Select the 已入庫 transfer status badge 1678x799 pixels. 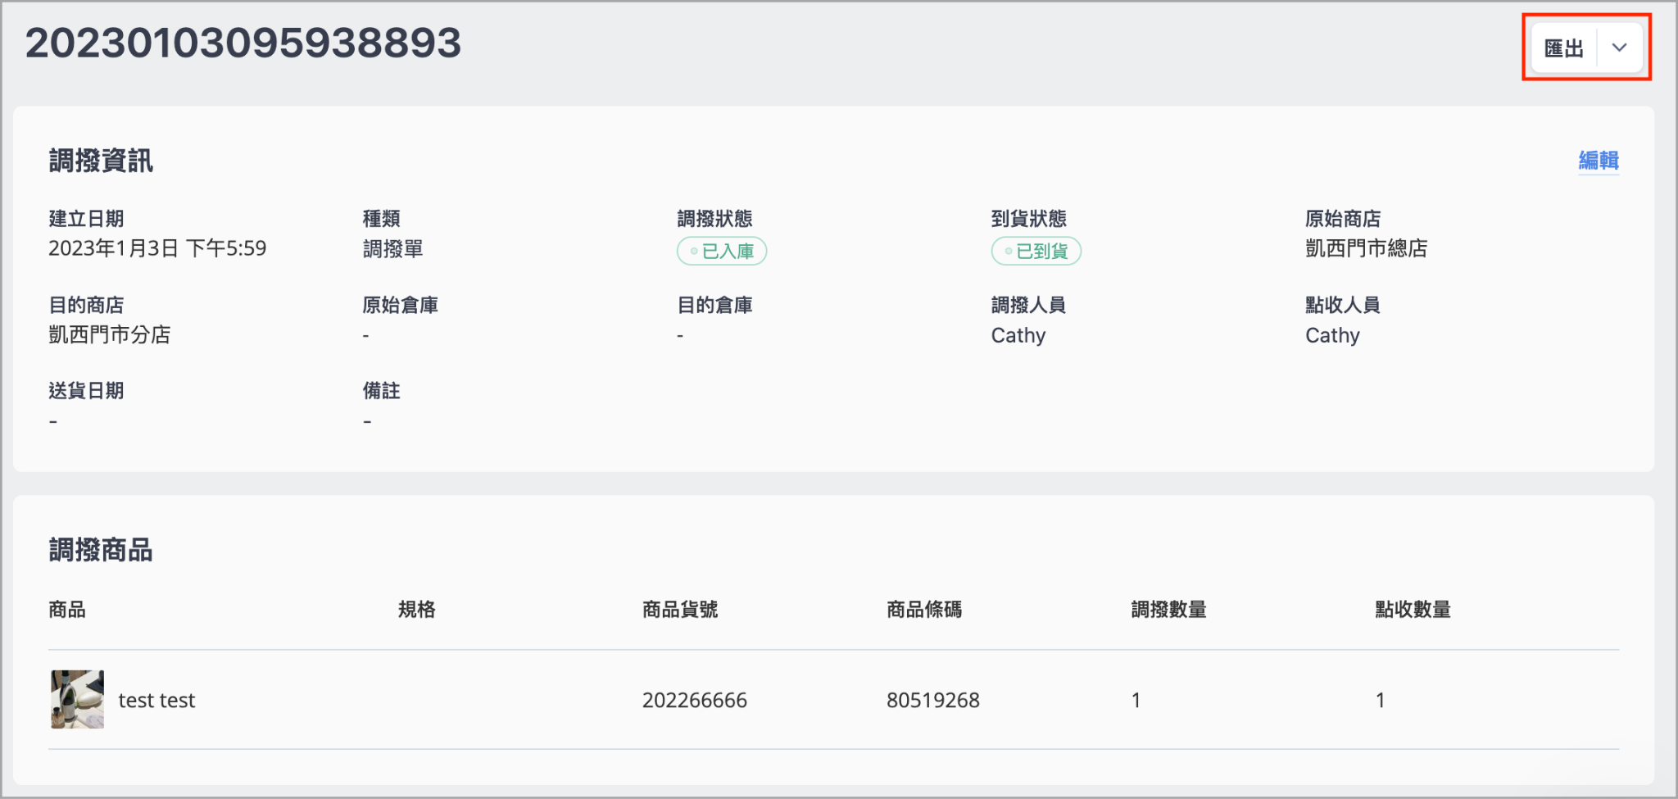[722, 251]
